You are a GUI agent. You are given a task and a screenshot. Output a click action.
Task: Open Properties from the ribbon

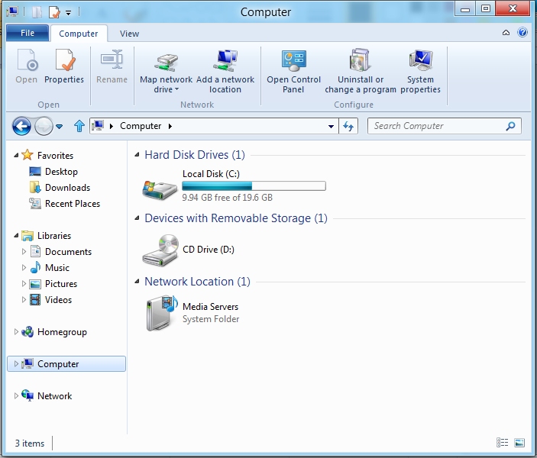pos(64,66)
